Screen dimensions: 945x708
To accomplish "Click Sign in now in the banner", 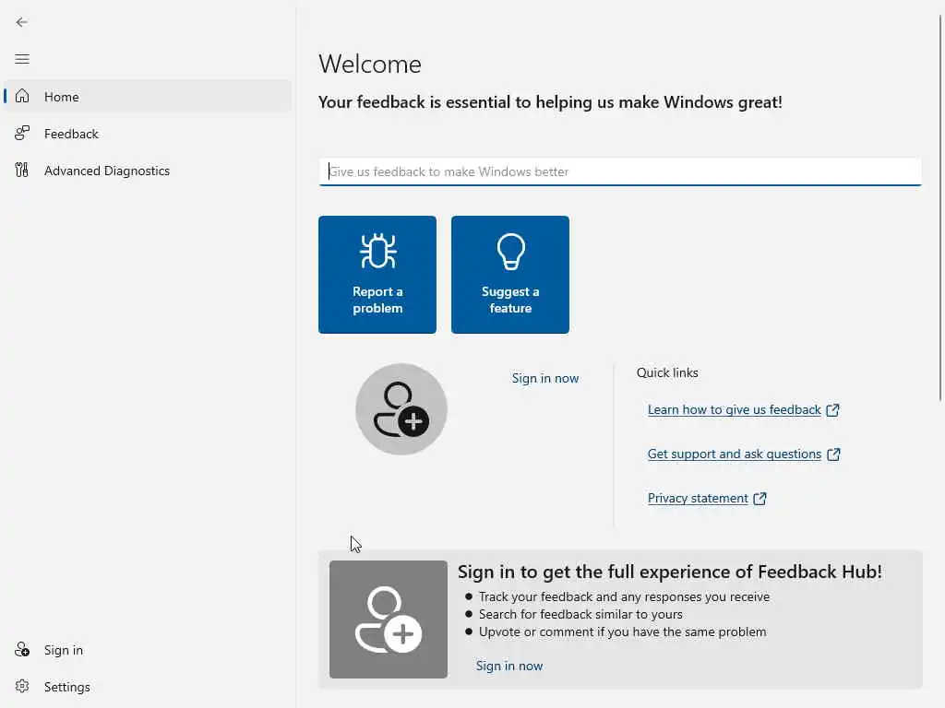I will 509,666.
